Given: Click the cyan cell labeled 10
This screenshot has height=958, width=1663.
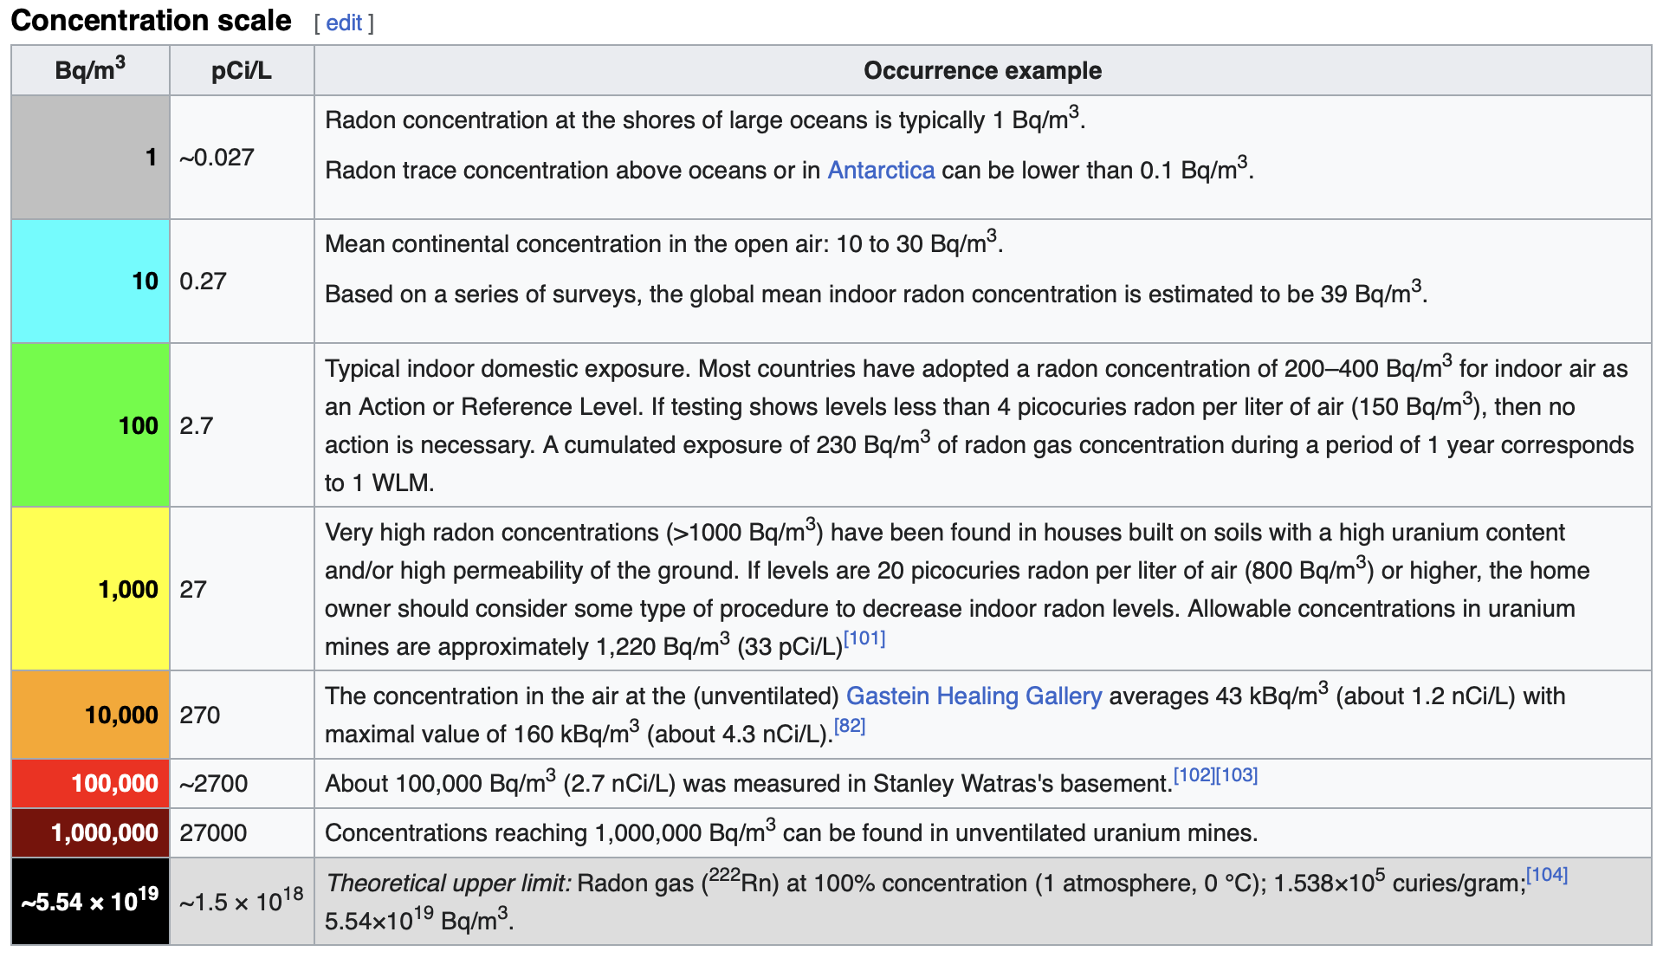Looking at the screenshot, I should (x=90, y=281).
